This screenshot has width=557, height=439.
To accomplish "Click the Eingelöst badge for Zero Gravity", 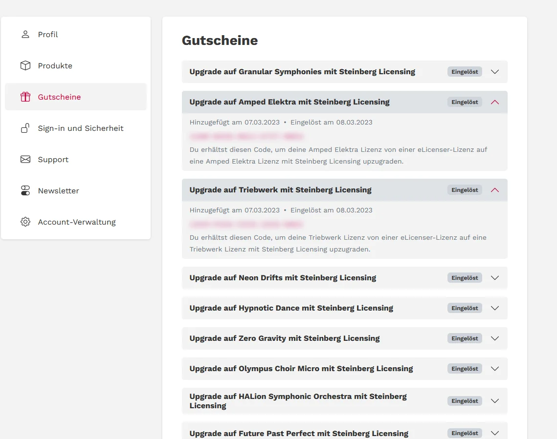I will click(x=465, y=338).
